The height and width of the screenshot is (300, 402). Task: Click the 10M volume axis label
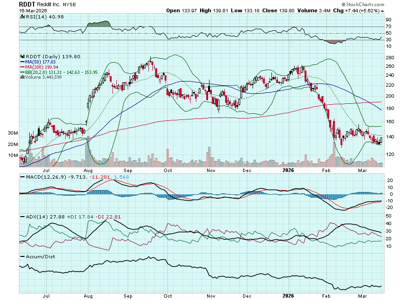13,155
